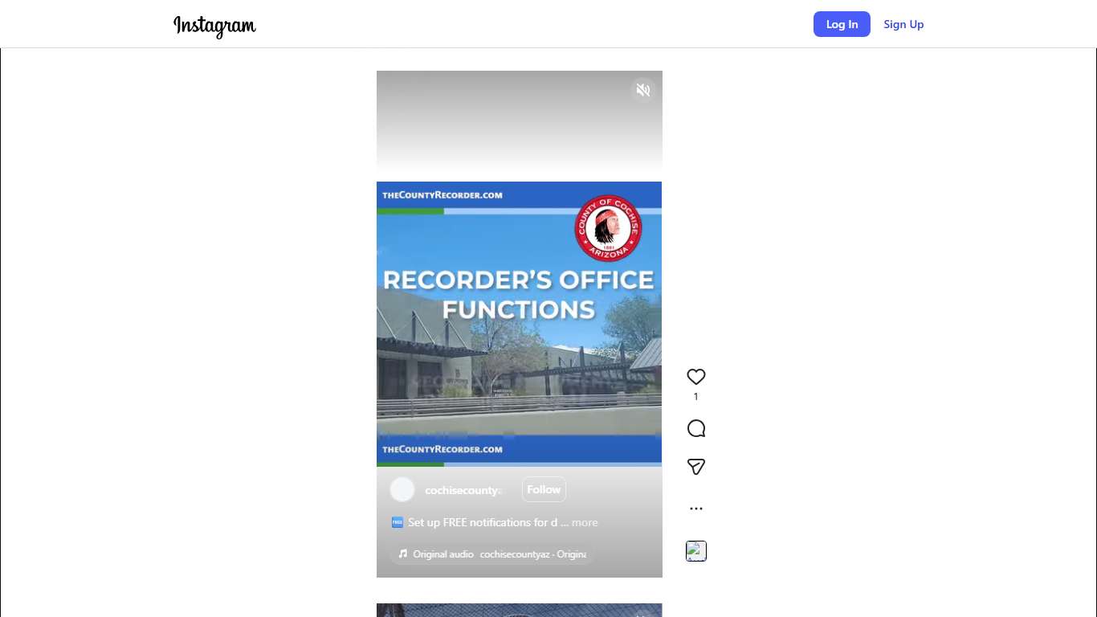
Task: View the like count under the heart
Action: (695, 397)
